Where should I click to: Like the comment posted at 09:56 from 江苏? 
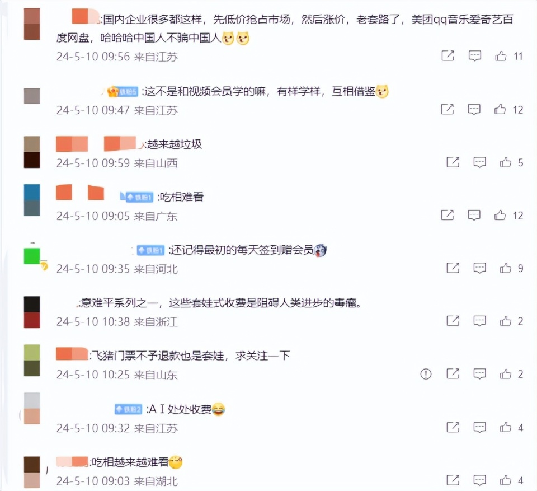click(x=501, y=55)
